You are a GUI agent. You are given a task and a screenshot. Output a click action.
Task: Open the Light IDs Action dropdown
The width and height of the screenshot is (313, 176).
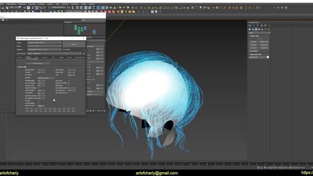pos(41,106)
